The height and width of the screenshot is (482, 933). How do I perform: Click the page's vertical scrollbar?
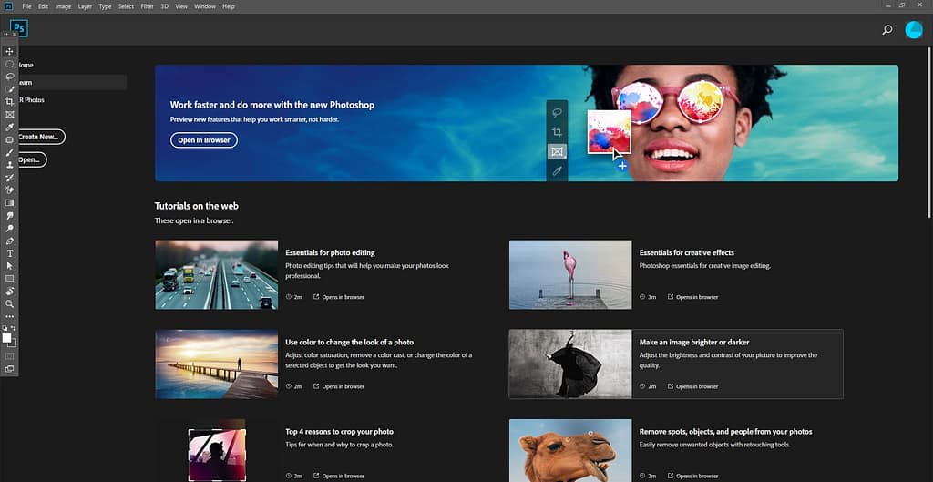(930, 132)
